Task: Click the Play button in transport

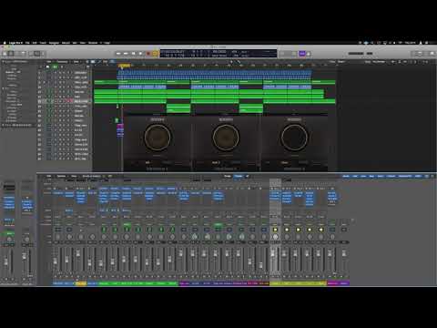Action: point(140,54)
